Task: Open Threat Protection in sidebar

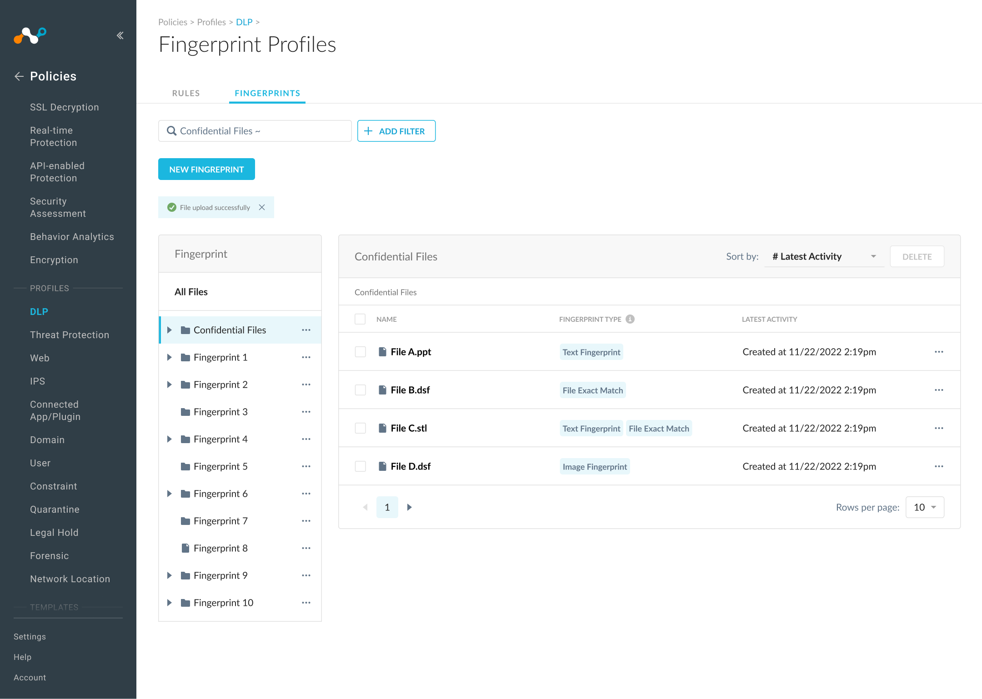Action: tap(70, 335)
